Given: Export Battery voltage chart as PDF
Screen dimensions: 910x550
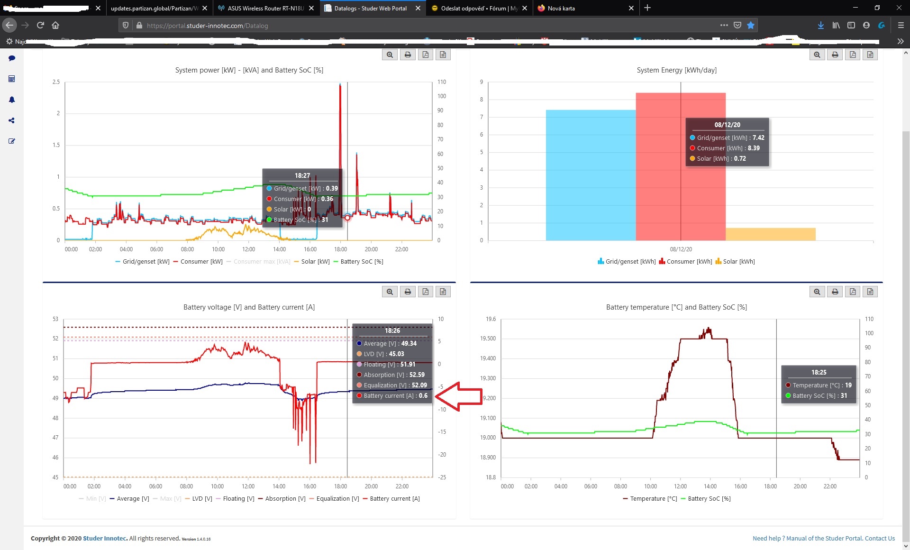Looking at the screenshot, I should (425, 292).
